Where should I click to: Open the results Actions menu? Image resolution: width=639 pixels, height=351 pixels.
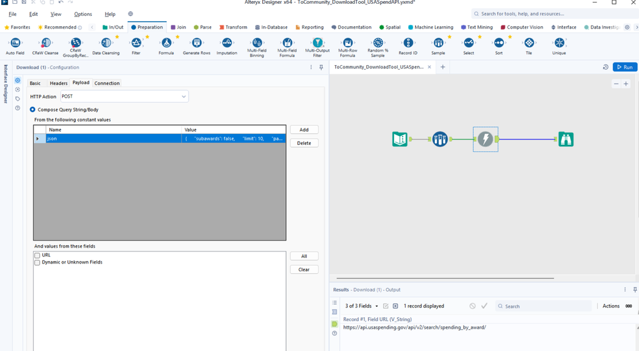(611, 306)
